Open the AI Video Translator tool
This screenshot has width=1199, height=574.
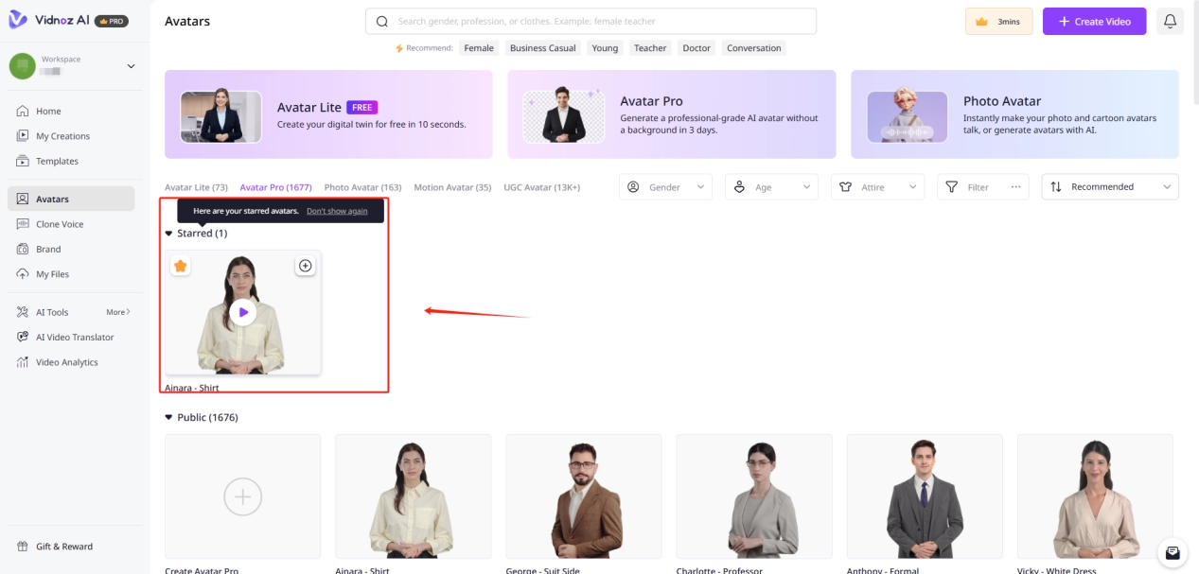(74, 337)
